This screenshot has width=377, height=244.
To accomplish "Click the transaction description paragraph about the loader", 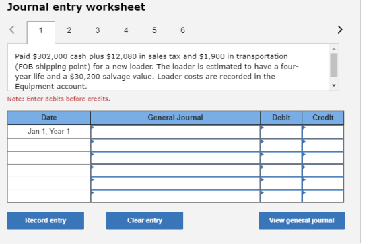I will (157, 71).
